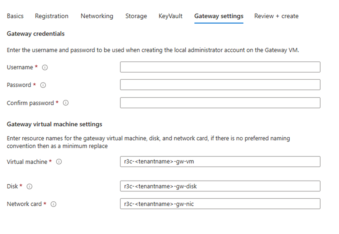Screen dimensions: 339x234
Task: Switch to Review + create tab
Action: [276, 16]
